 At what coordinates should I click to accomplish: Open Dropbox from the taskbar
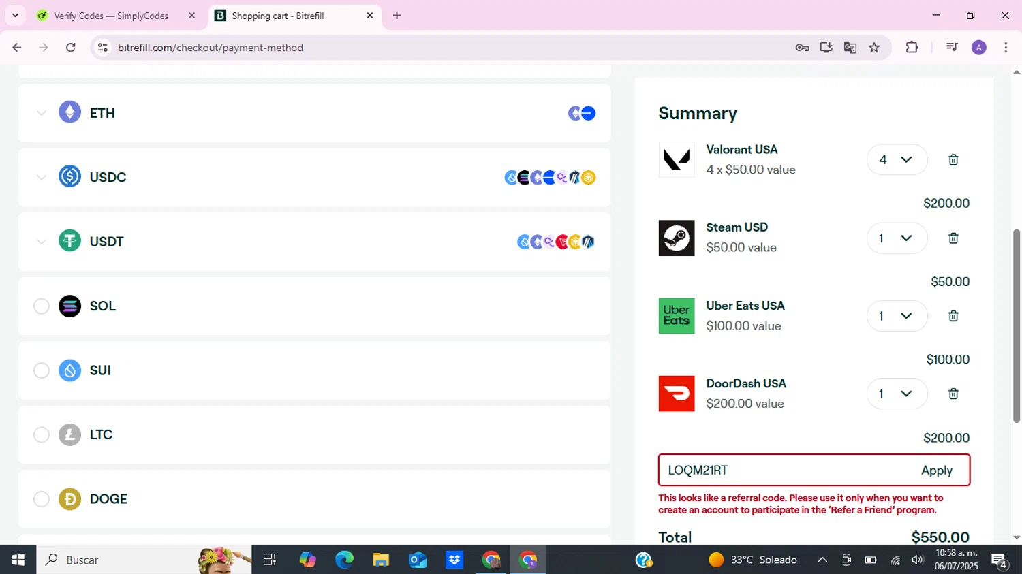[454, 560]
